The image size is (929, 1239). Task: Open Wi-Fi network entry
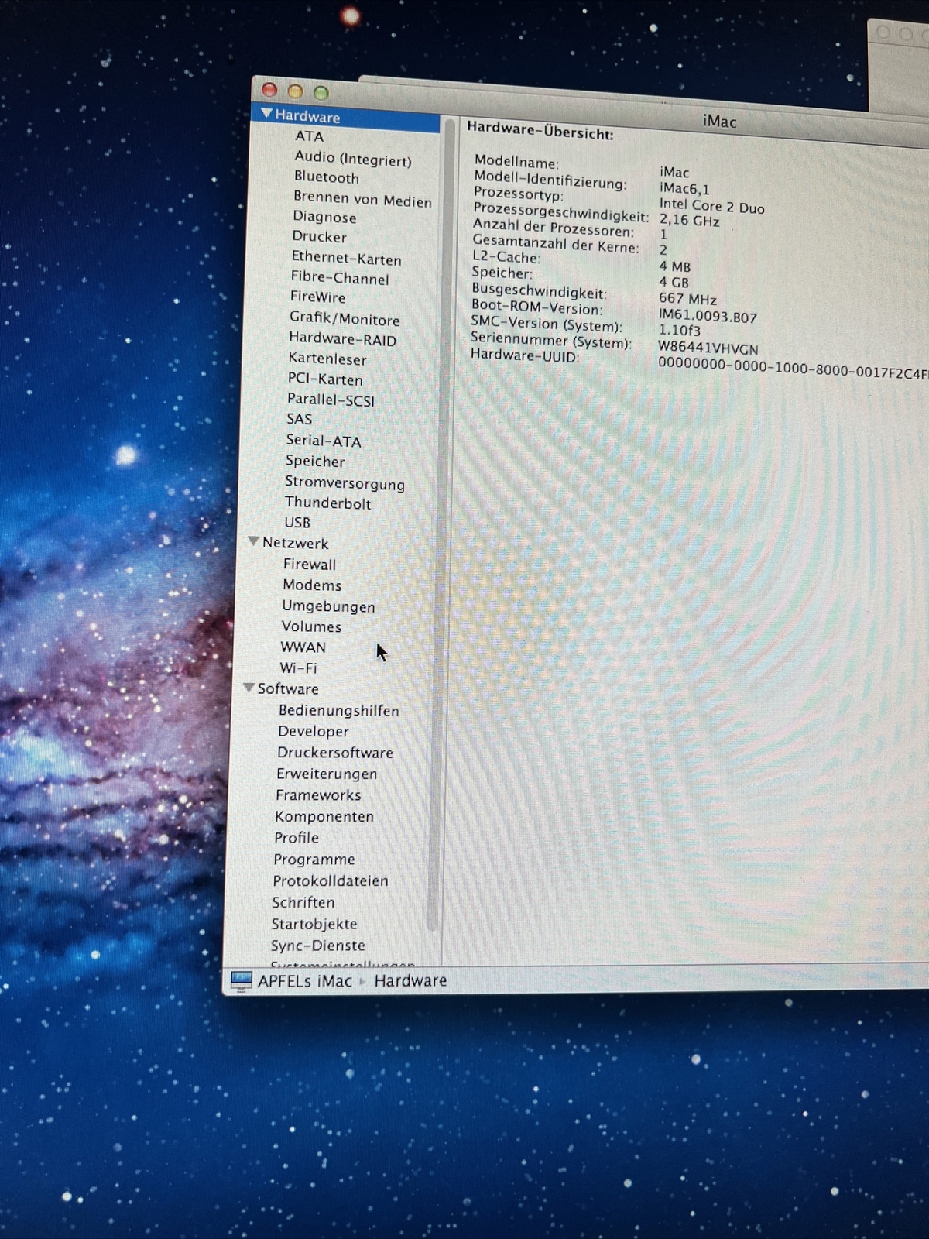click(x=298, y=668)
